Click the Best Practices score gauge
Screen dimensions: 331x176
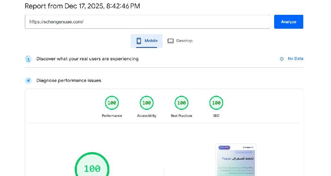point(181,103)
